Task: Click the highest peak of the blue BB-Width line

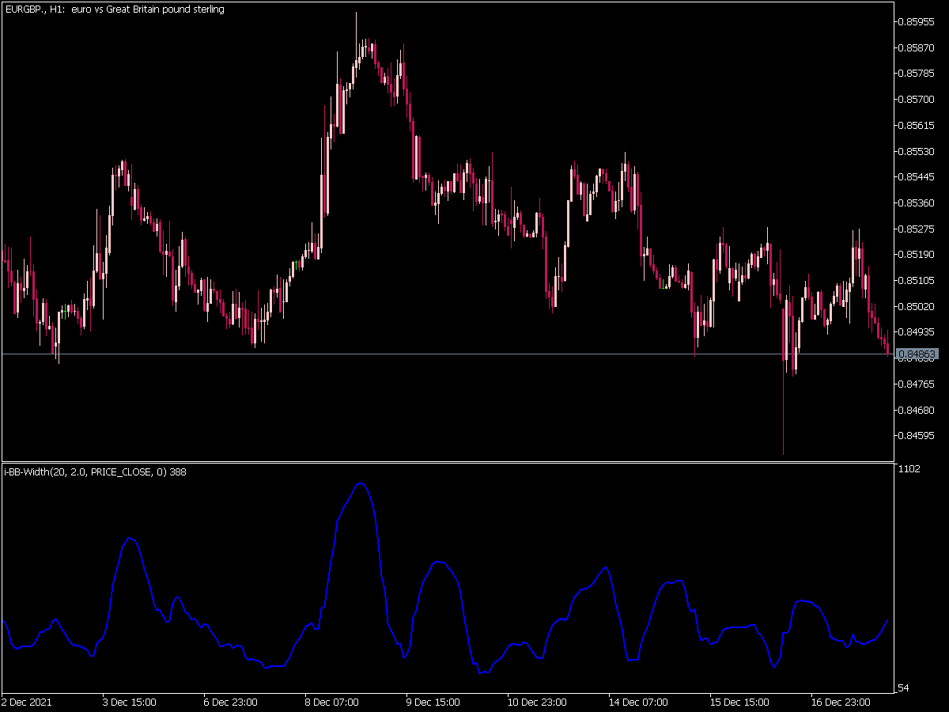Action: tap(361, 483)
